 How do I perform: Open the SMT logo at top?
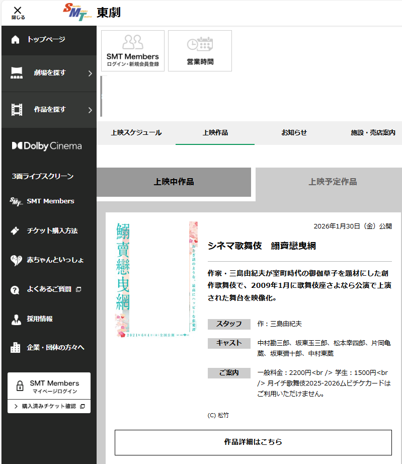click(77, 12)
